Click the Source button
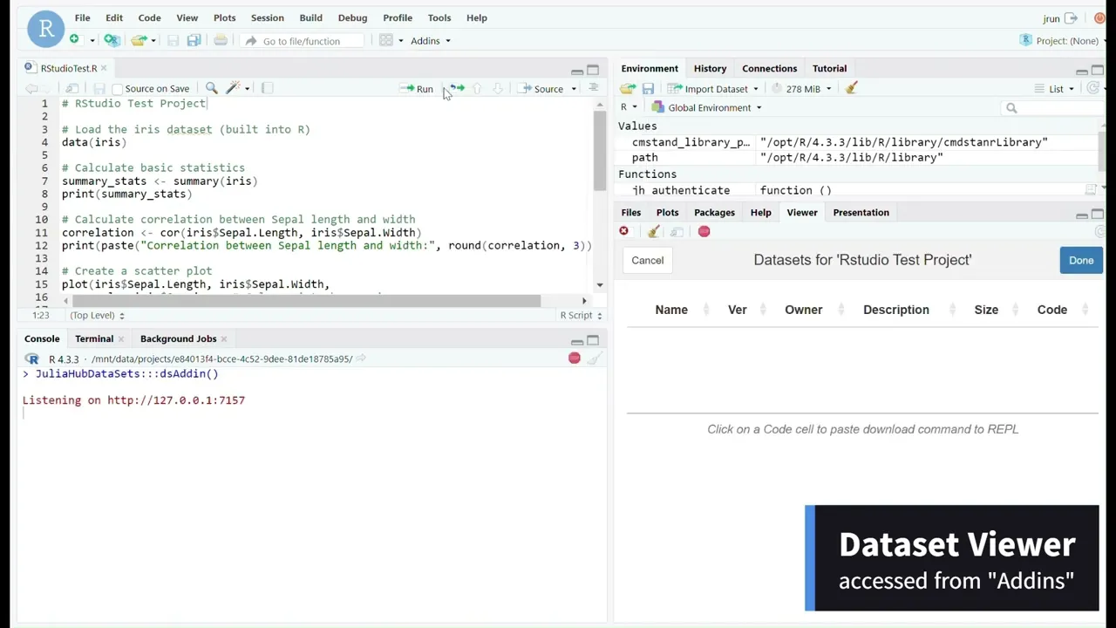The height and width of the screenshot is (628, 1116). [541, 89]
